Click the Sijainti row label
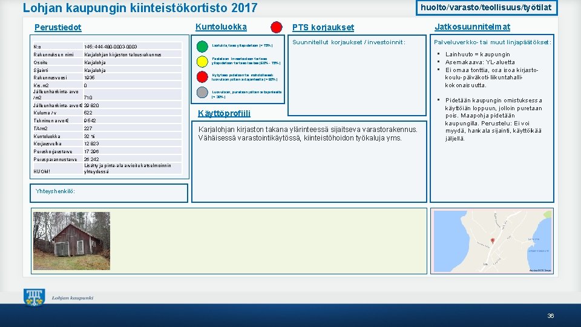The image size is (581, 327). (41, 70)
